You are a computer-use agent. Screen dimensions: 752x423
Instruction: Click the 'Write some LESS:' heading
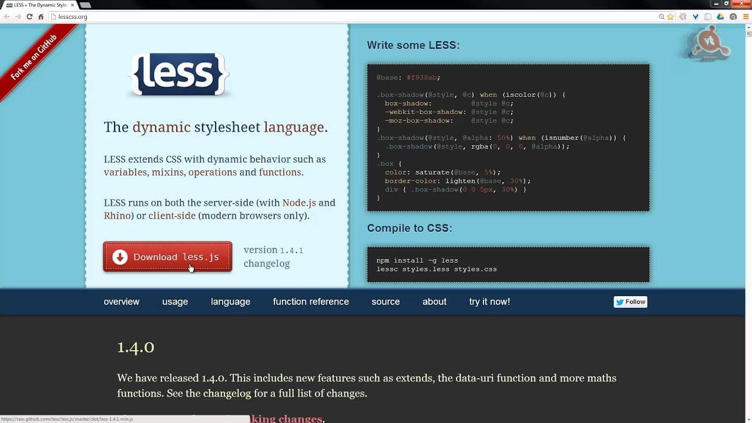[x=413, y=45]
